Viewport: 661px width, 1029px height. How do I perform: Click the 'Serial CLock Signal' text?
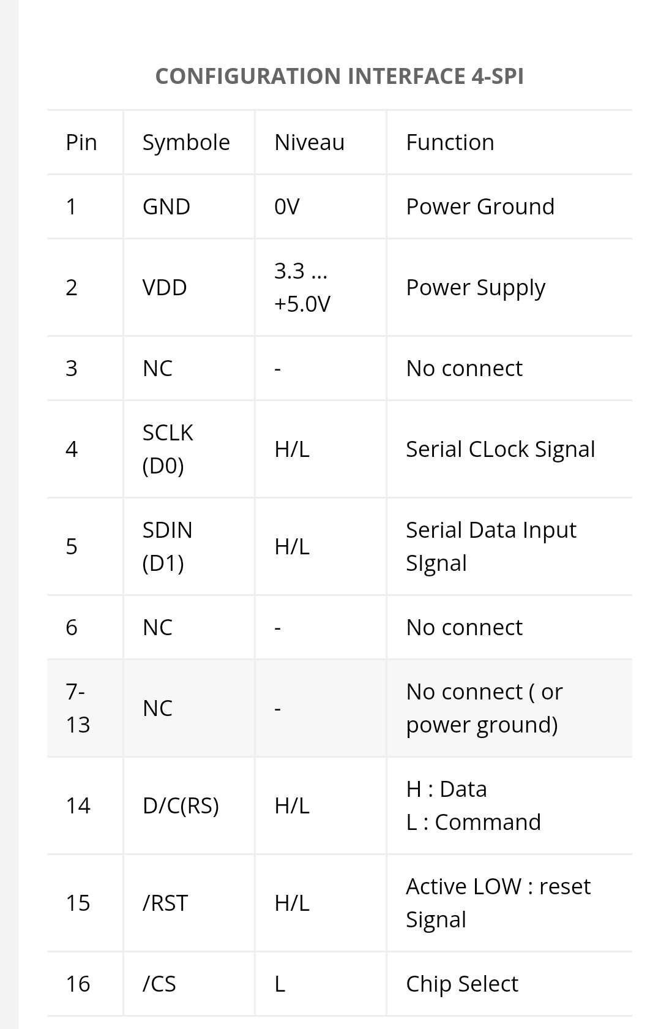point(500,449)
